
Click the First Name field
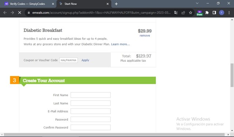(x=91, y=95)
